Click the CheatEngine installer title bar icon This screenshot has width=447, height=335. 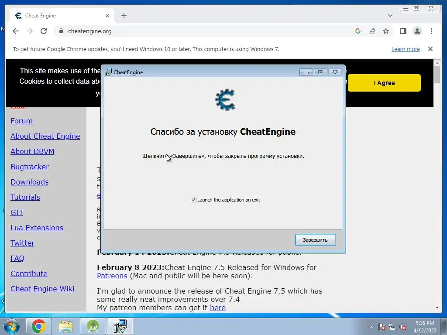point(108,72)
